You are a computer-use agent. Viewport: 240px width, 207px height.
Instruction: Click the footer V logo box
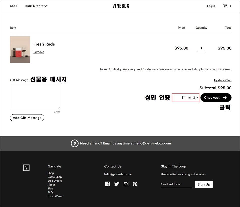(x=26, y=168)
